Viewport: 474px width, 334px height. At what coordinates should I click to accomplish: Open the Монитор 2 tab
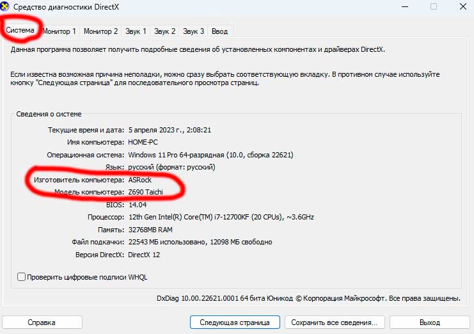[x=100, y=31]
